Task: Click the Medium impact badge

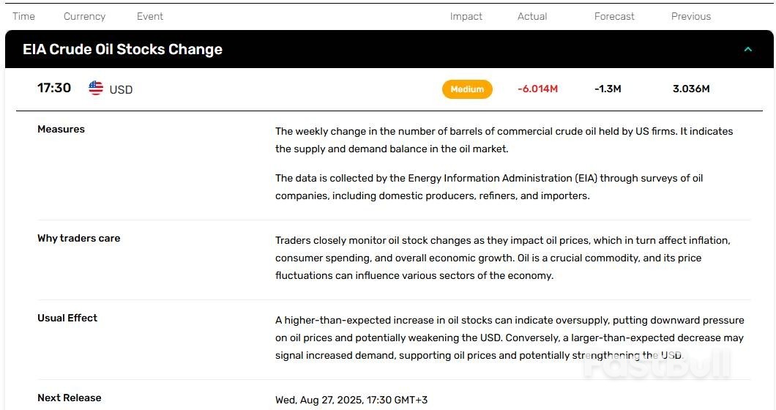Action: coord(467,89)
